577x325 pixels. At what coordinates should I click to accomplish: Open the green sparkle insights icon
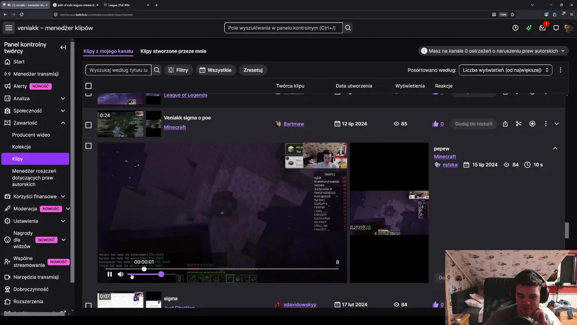tap(529, 28)
